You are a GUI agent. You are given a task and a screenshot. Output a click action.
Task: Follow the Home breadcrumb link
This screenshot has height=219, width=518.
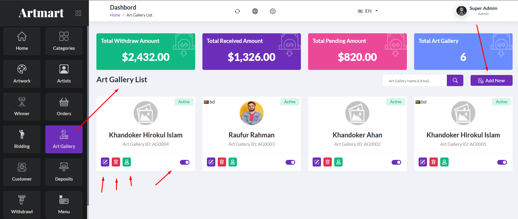[115, 15]
